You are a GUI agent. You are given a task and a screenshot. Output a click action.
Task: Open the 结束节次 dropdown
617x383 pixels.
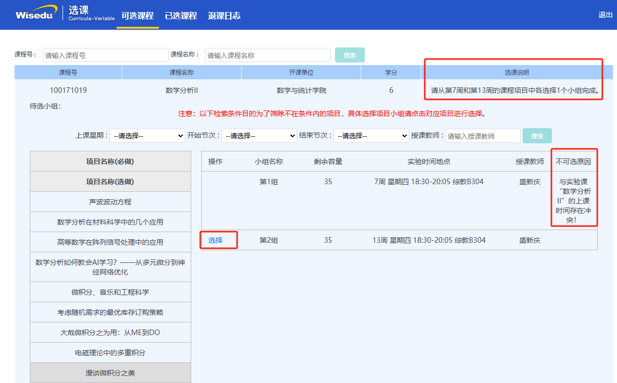click(x=371, y=136)
